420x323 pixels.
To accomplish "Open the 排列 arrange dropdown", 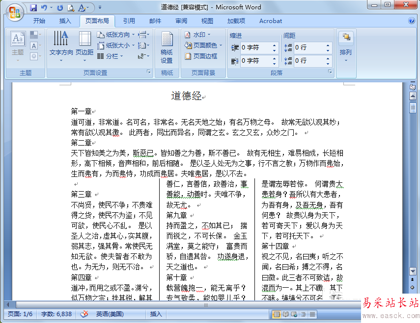I will (x=346, y=47).
